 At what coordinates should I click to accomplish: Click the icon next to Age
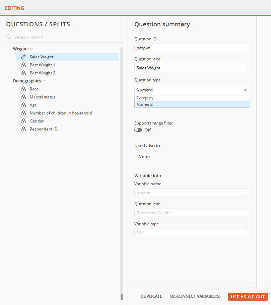pyautogui.click(x=23, y=105)
